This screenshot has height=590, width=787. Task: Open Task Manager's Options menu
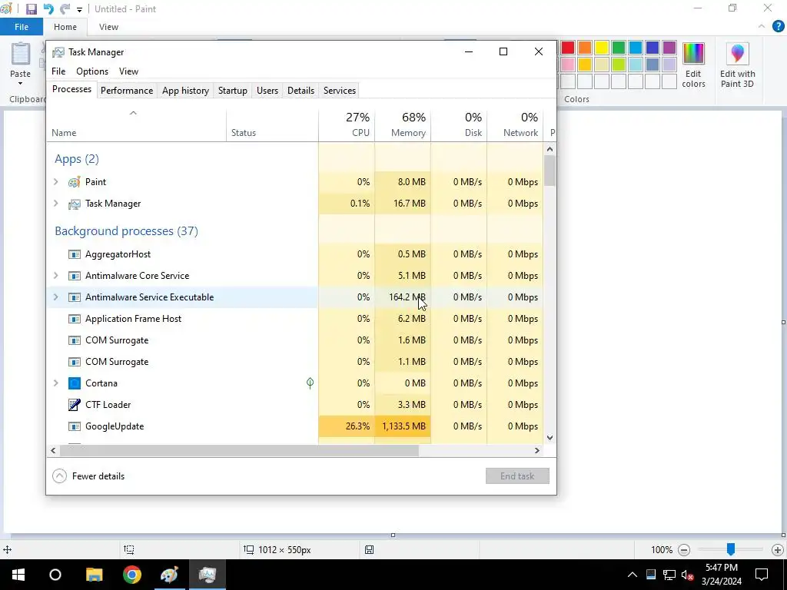pyautogui.click(x=92, y=71)
